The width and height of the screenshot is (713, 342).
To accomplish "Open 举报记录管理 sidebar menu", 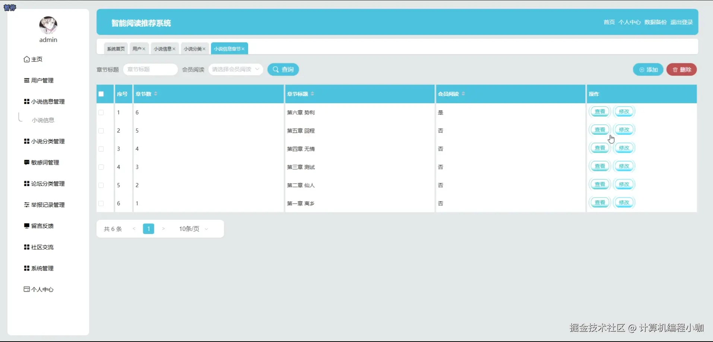I will pos(44,205).
